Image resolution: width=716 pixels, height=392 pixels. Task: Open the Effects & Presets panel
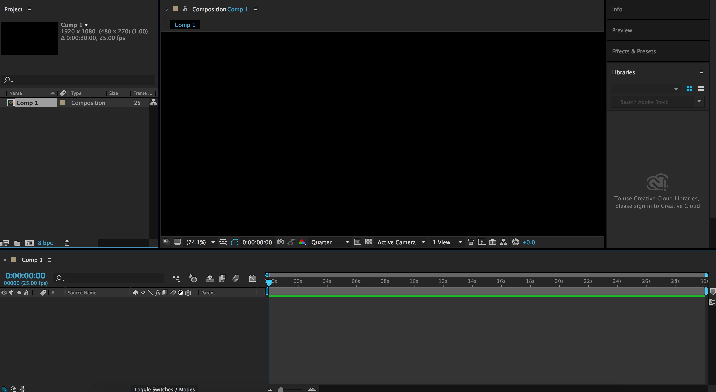coord(634,51)
